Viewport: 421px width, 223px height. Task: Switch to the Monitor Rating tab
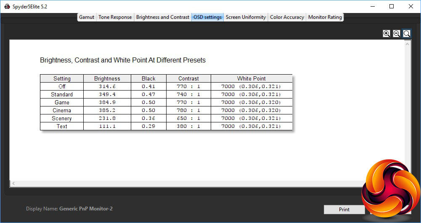click(325, 17)
